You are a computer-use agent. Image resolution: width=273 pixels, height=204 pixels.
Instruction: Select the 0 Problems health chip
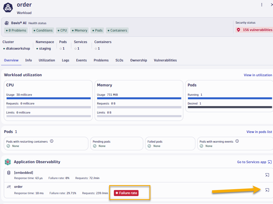pos(16,30)
